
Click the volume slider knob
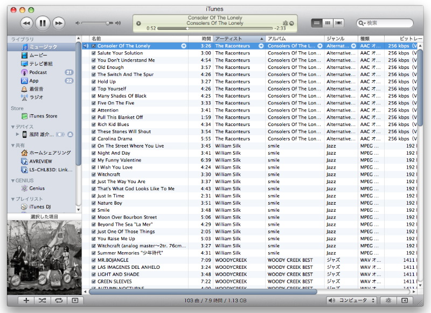[x=108, y=23]
